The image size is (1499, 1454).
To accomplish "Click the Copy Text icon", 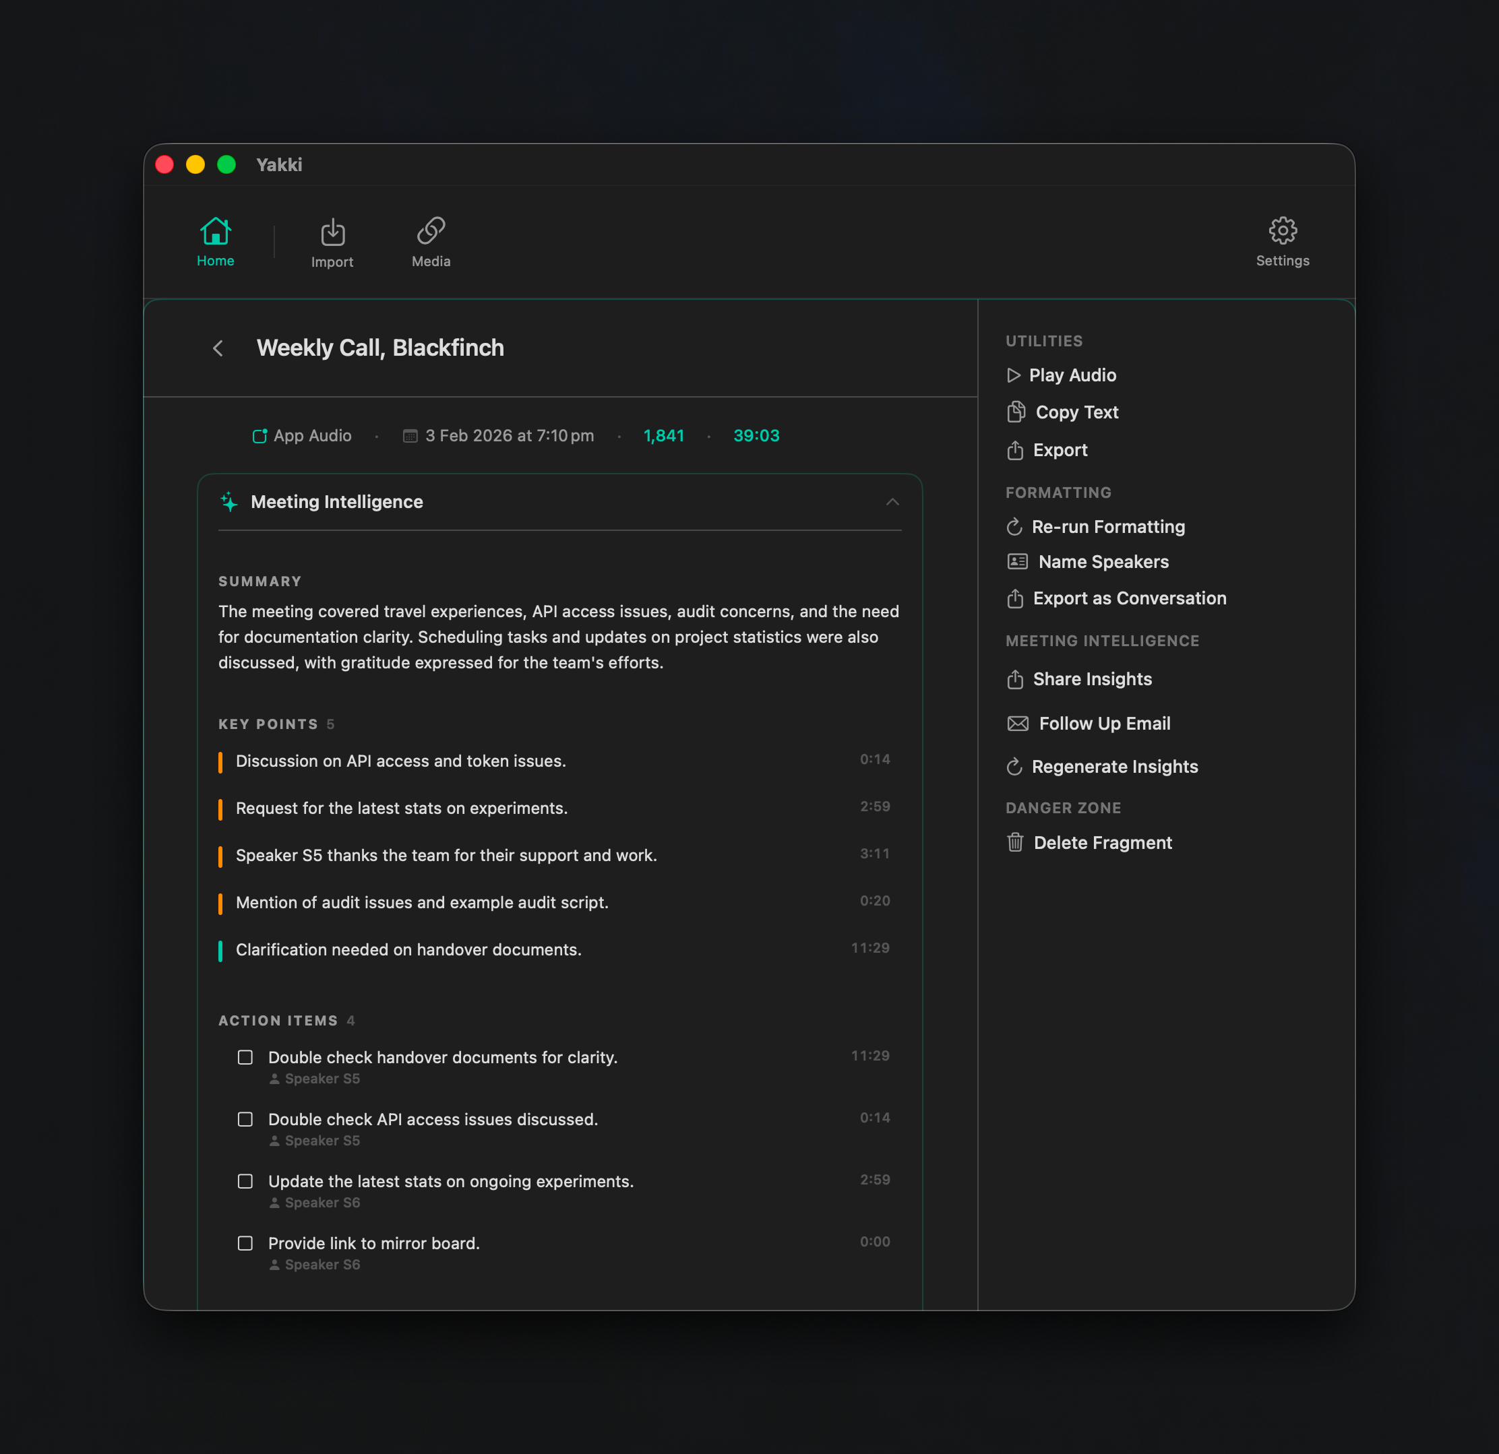I will tap(1016, 411).
